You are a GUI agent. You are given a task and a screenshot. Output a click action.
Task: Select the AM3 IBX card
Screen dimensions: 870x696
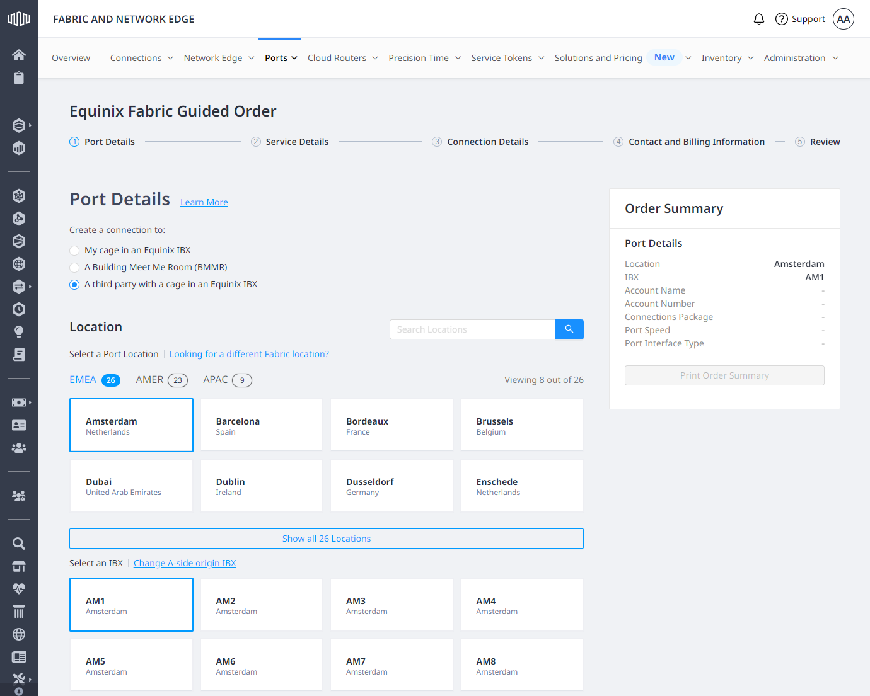[391, 605]
